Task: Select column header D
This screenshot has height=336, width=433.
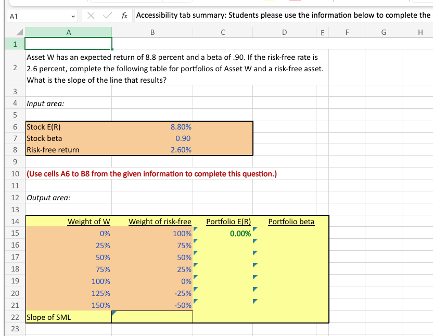Action: (284, 32)
